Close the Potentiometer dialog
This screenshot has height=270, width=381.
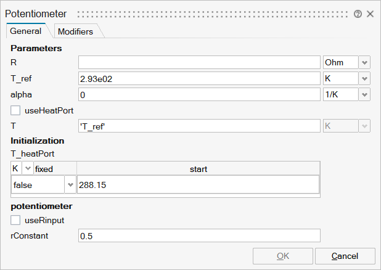(x=371, y=14)
